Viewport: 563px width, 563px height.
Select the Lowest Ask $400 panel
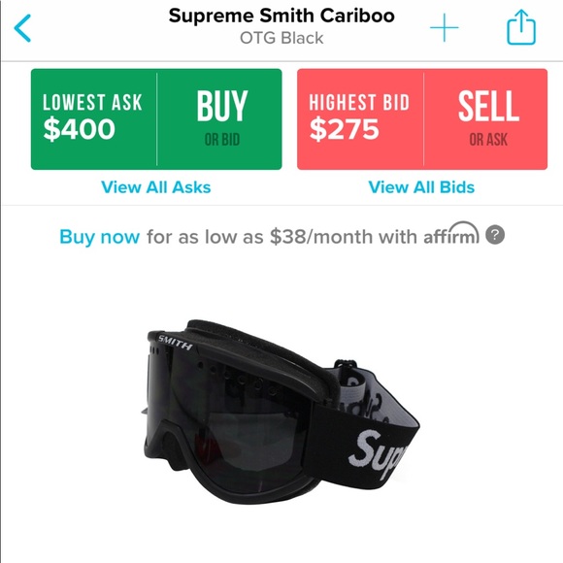click(94, 119)
